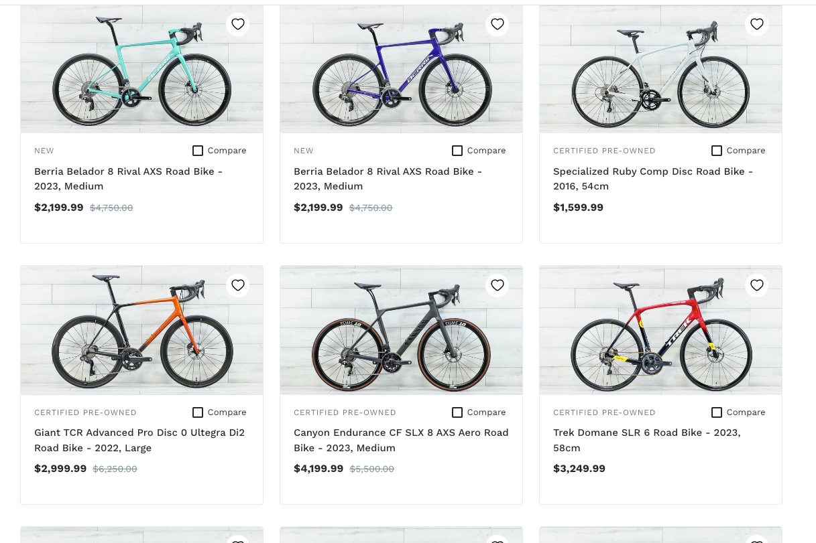
Task: View the orange Giant TCR bike photo
Action: pyautogui.click(x=141, y=330)
